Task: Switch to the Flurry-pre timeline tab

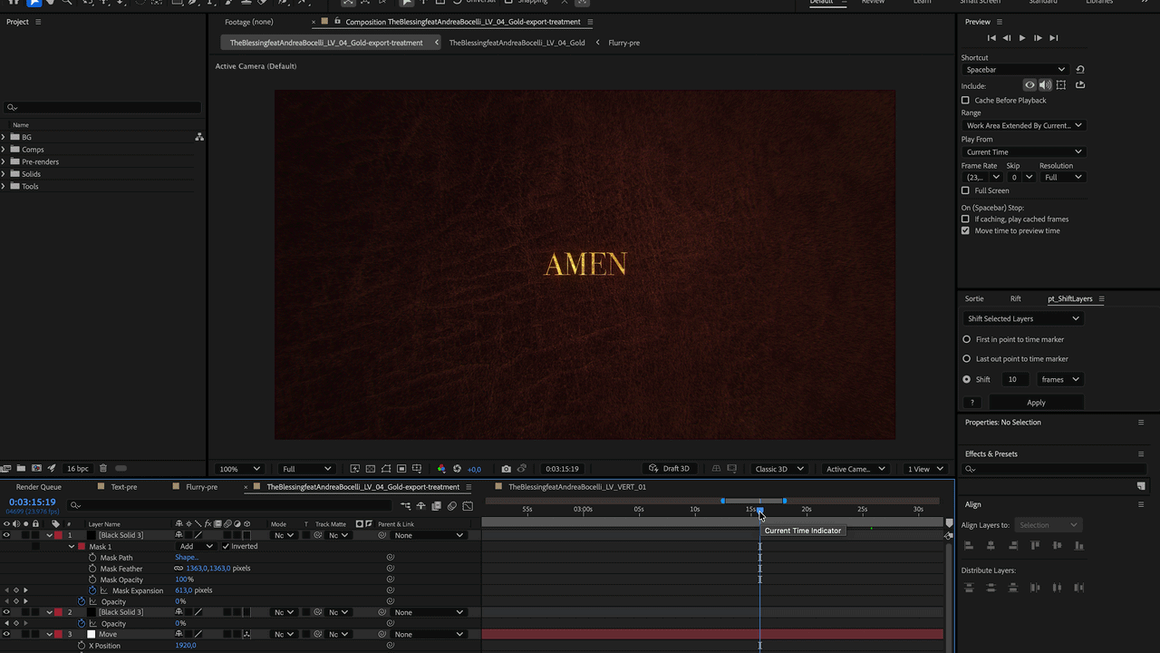Action: [x=201, y=487]
